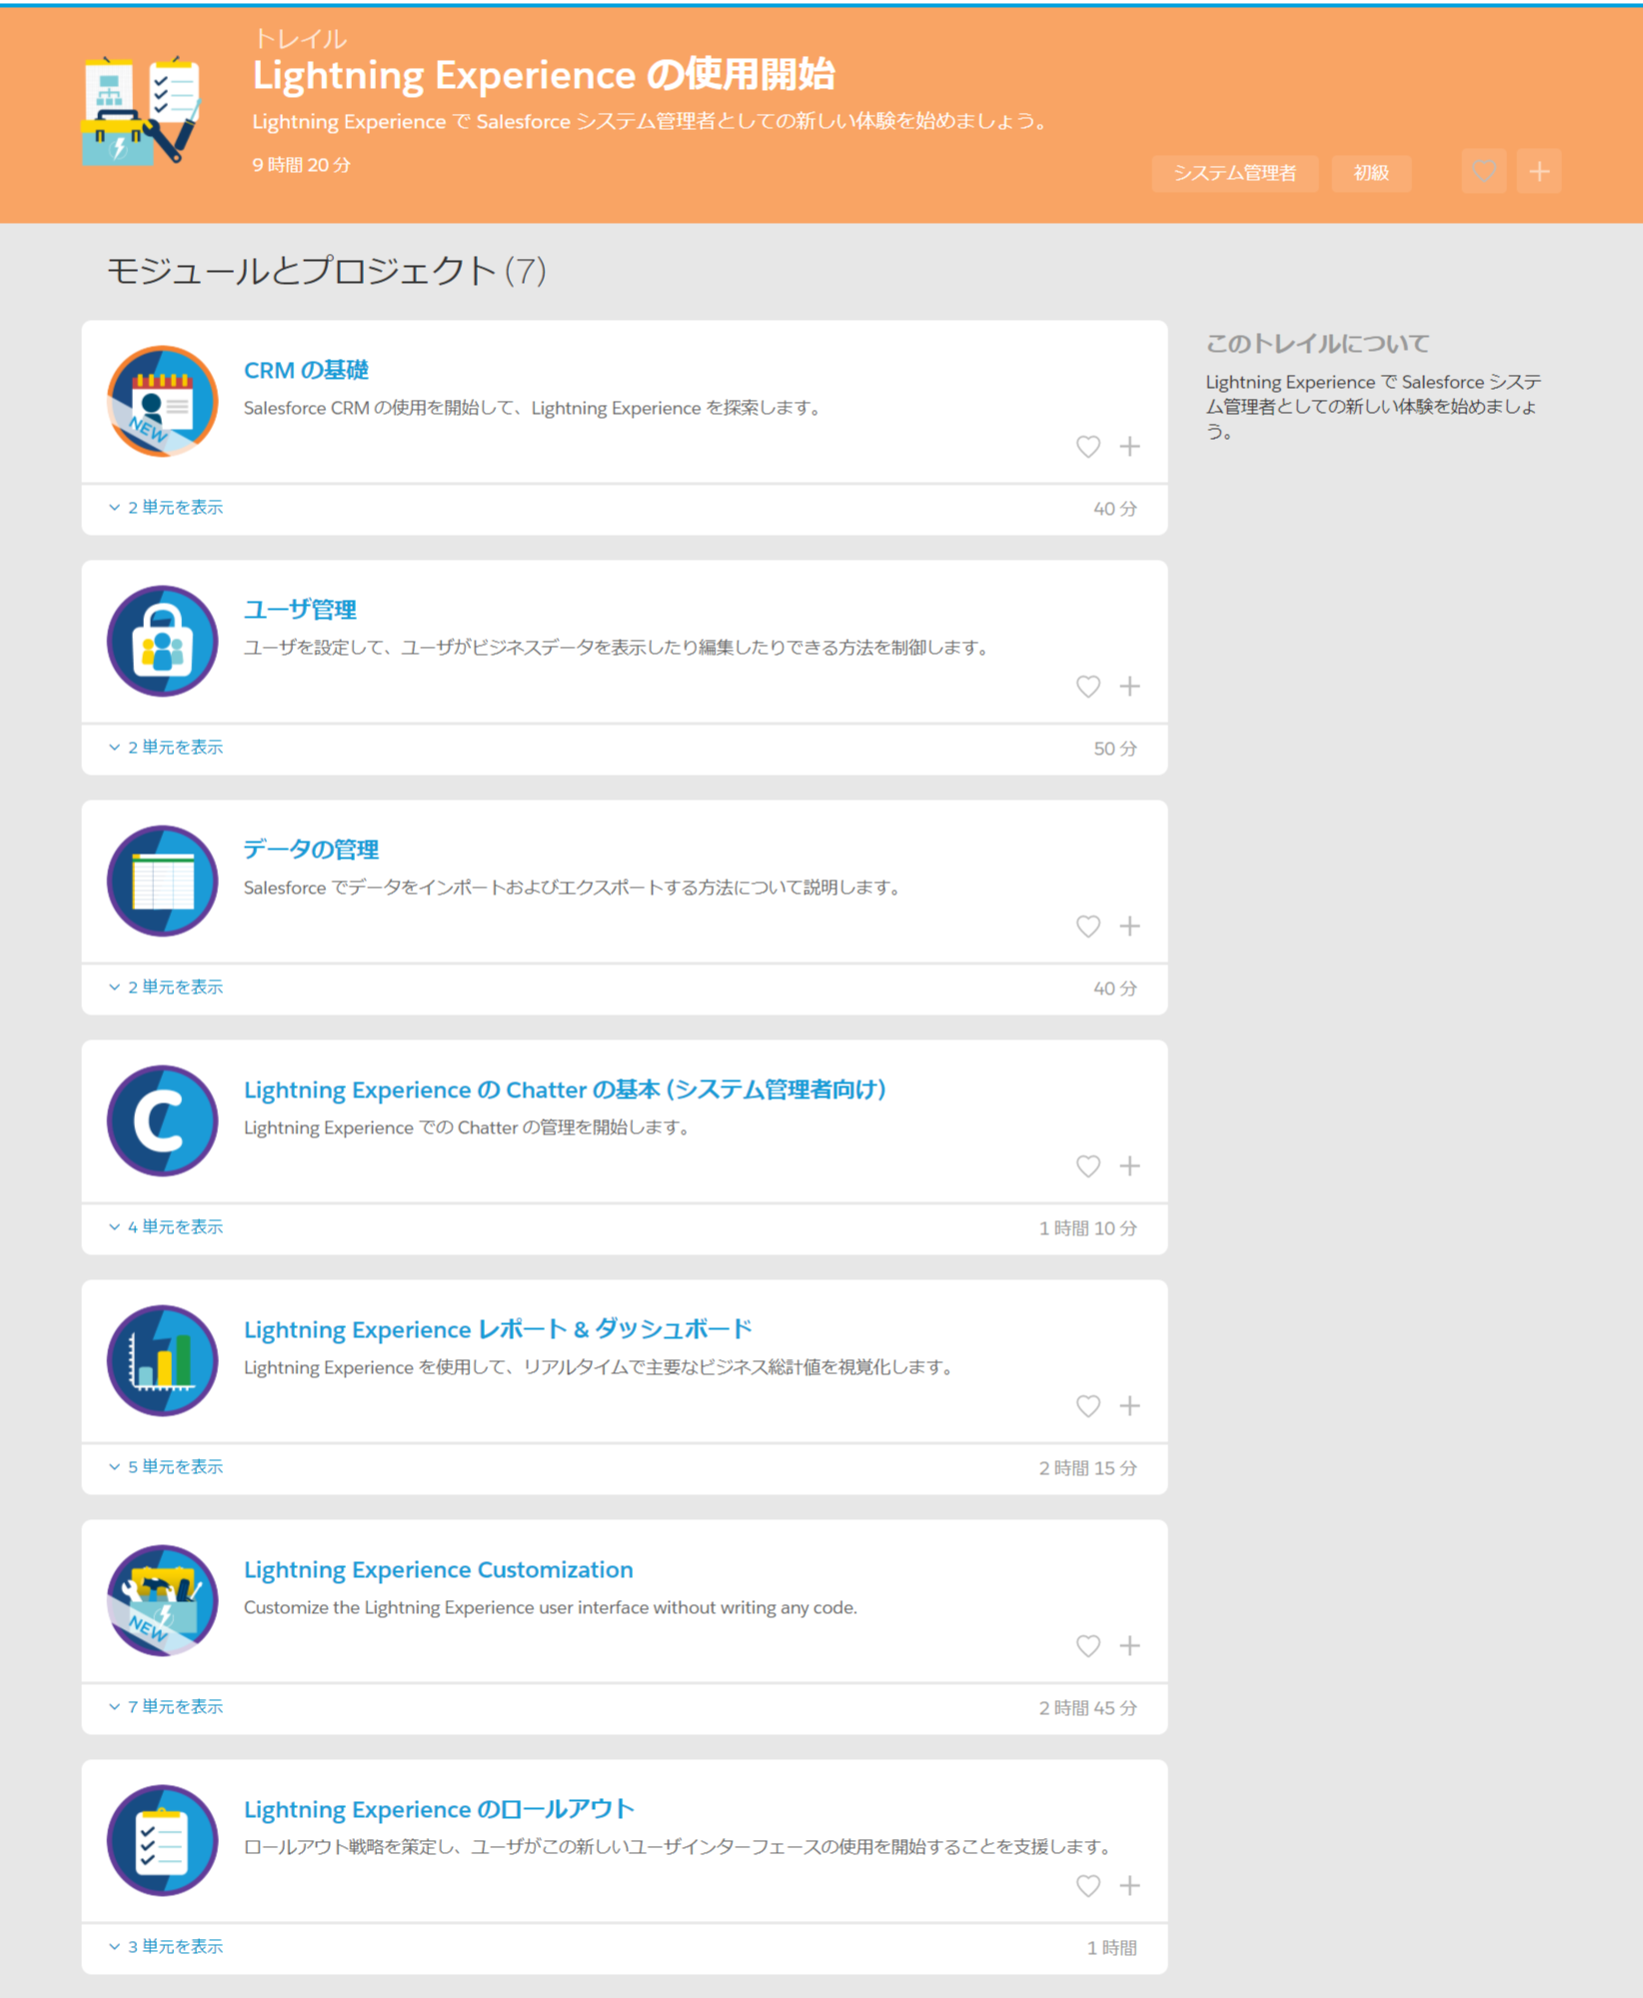Open レポート & ダッシュボード badge icon
This screenshot has width=1643, height=1998.
tap(162, 1360)
